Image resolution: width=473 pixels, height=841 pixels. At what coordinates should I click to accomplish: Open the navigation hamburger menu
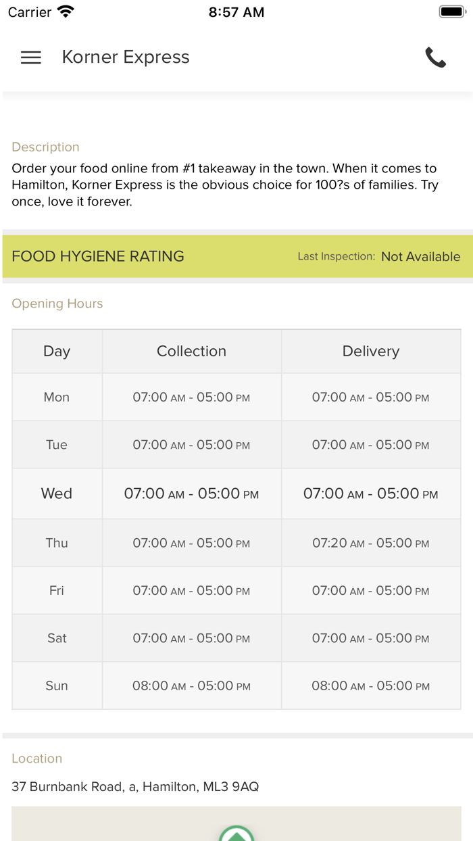point(30,57)
